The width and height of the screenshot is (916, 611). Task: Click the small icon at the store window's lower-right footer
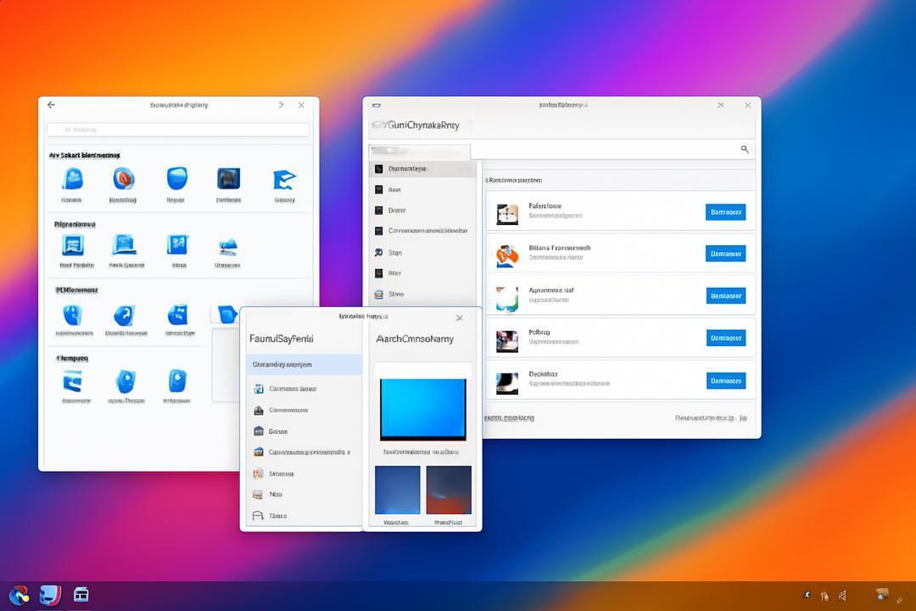pyautogui.click(x=743, y=418)
